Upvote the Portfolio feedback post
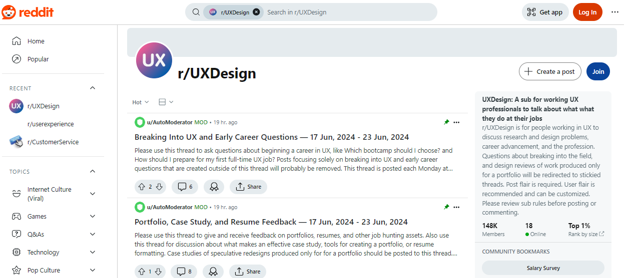The image size is (627, 278). point(141,272)
